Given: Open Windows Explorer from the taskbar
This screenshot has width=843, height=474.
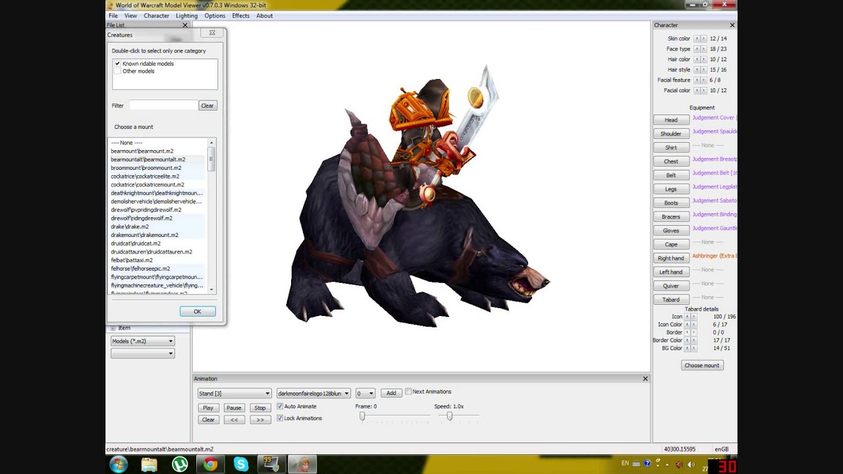Looking at the screenshot, I should click(149, 464).
